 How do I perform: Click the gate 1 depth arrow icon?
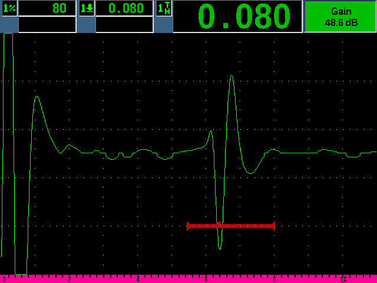(x=86, y=8)
